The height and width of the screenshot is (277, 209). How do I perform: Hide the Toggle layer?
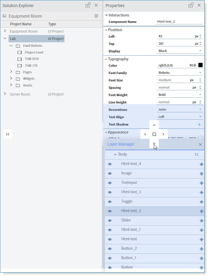pos(110,202)
